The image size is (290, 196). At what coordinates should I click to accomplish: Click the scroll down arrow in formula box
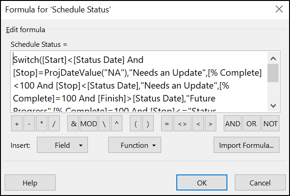[273, 106]
